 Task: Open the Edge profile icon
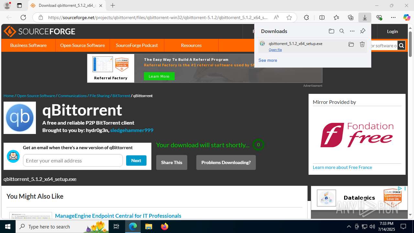click(7, 6)
